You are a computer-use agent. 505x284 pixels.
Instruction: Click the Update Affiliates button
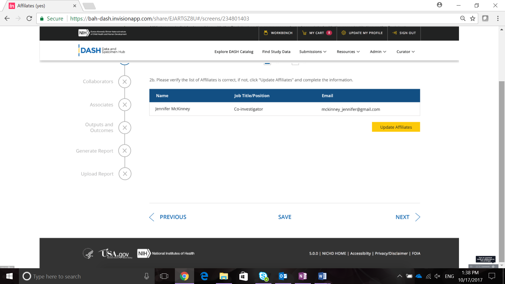tap(396, 127)
